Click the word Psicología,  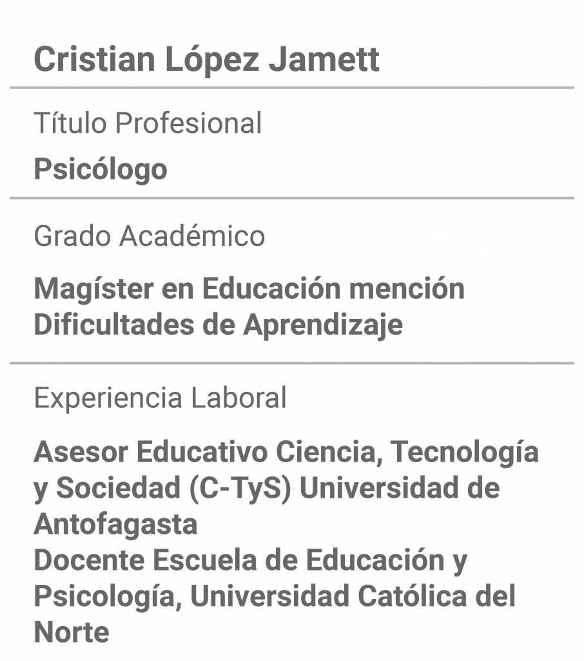[x=108, y=598]
